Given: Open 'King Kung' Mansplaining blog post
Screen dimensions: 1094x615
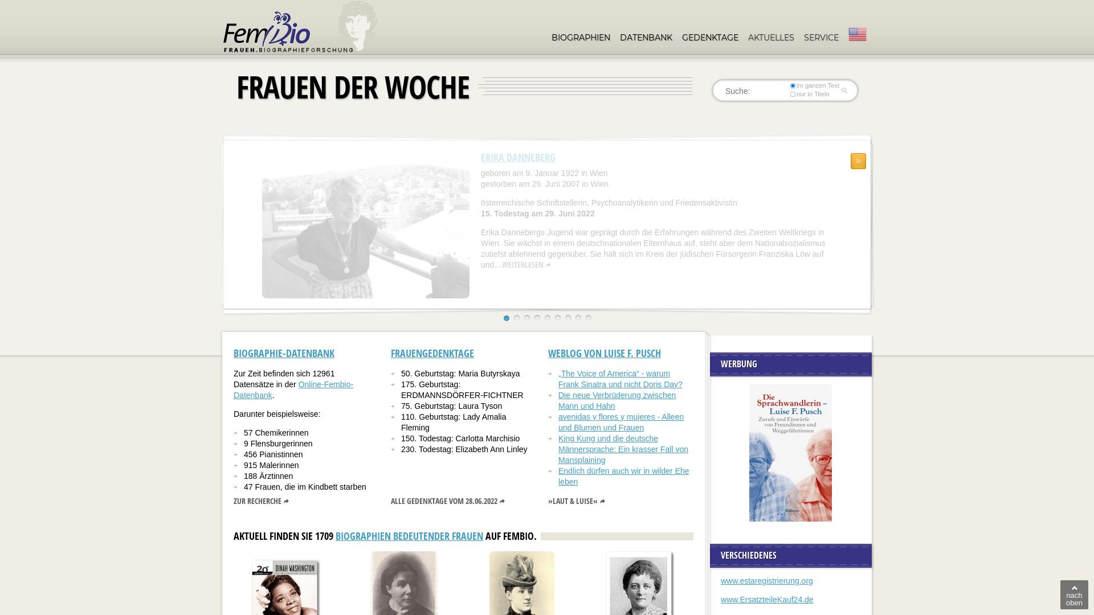Looking at the screenshot, I should click(x=623, y=449).
